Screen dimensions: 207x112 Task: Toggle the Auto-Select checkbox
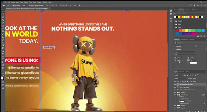(13, 5)
